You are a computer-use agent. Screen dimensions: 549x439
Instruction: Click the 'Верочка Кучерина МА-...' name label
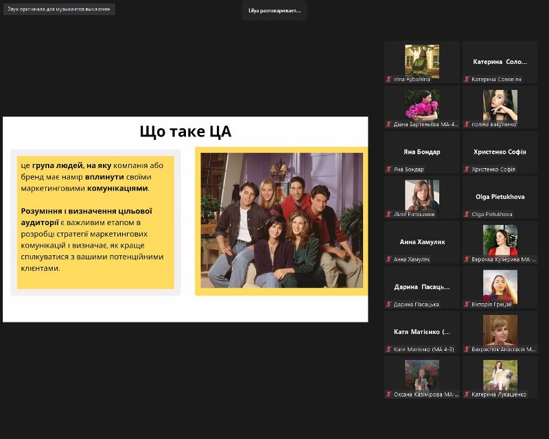click(x=504, y=259)
